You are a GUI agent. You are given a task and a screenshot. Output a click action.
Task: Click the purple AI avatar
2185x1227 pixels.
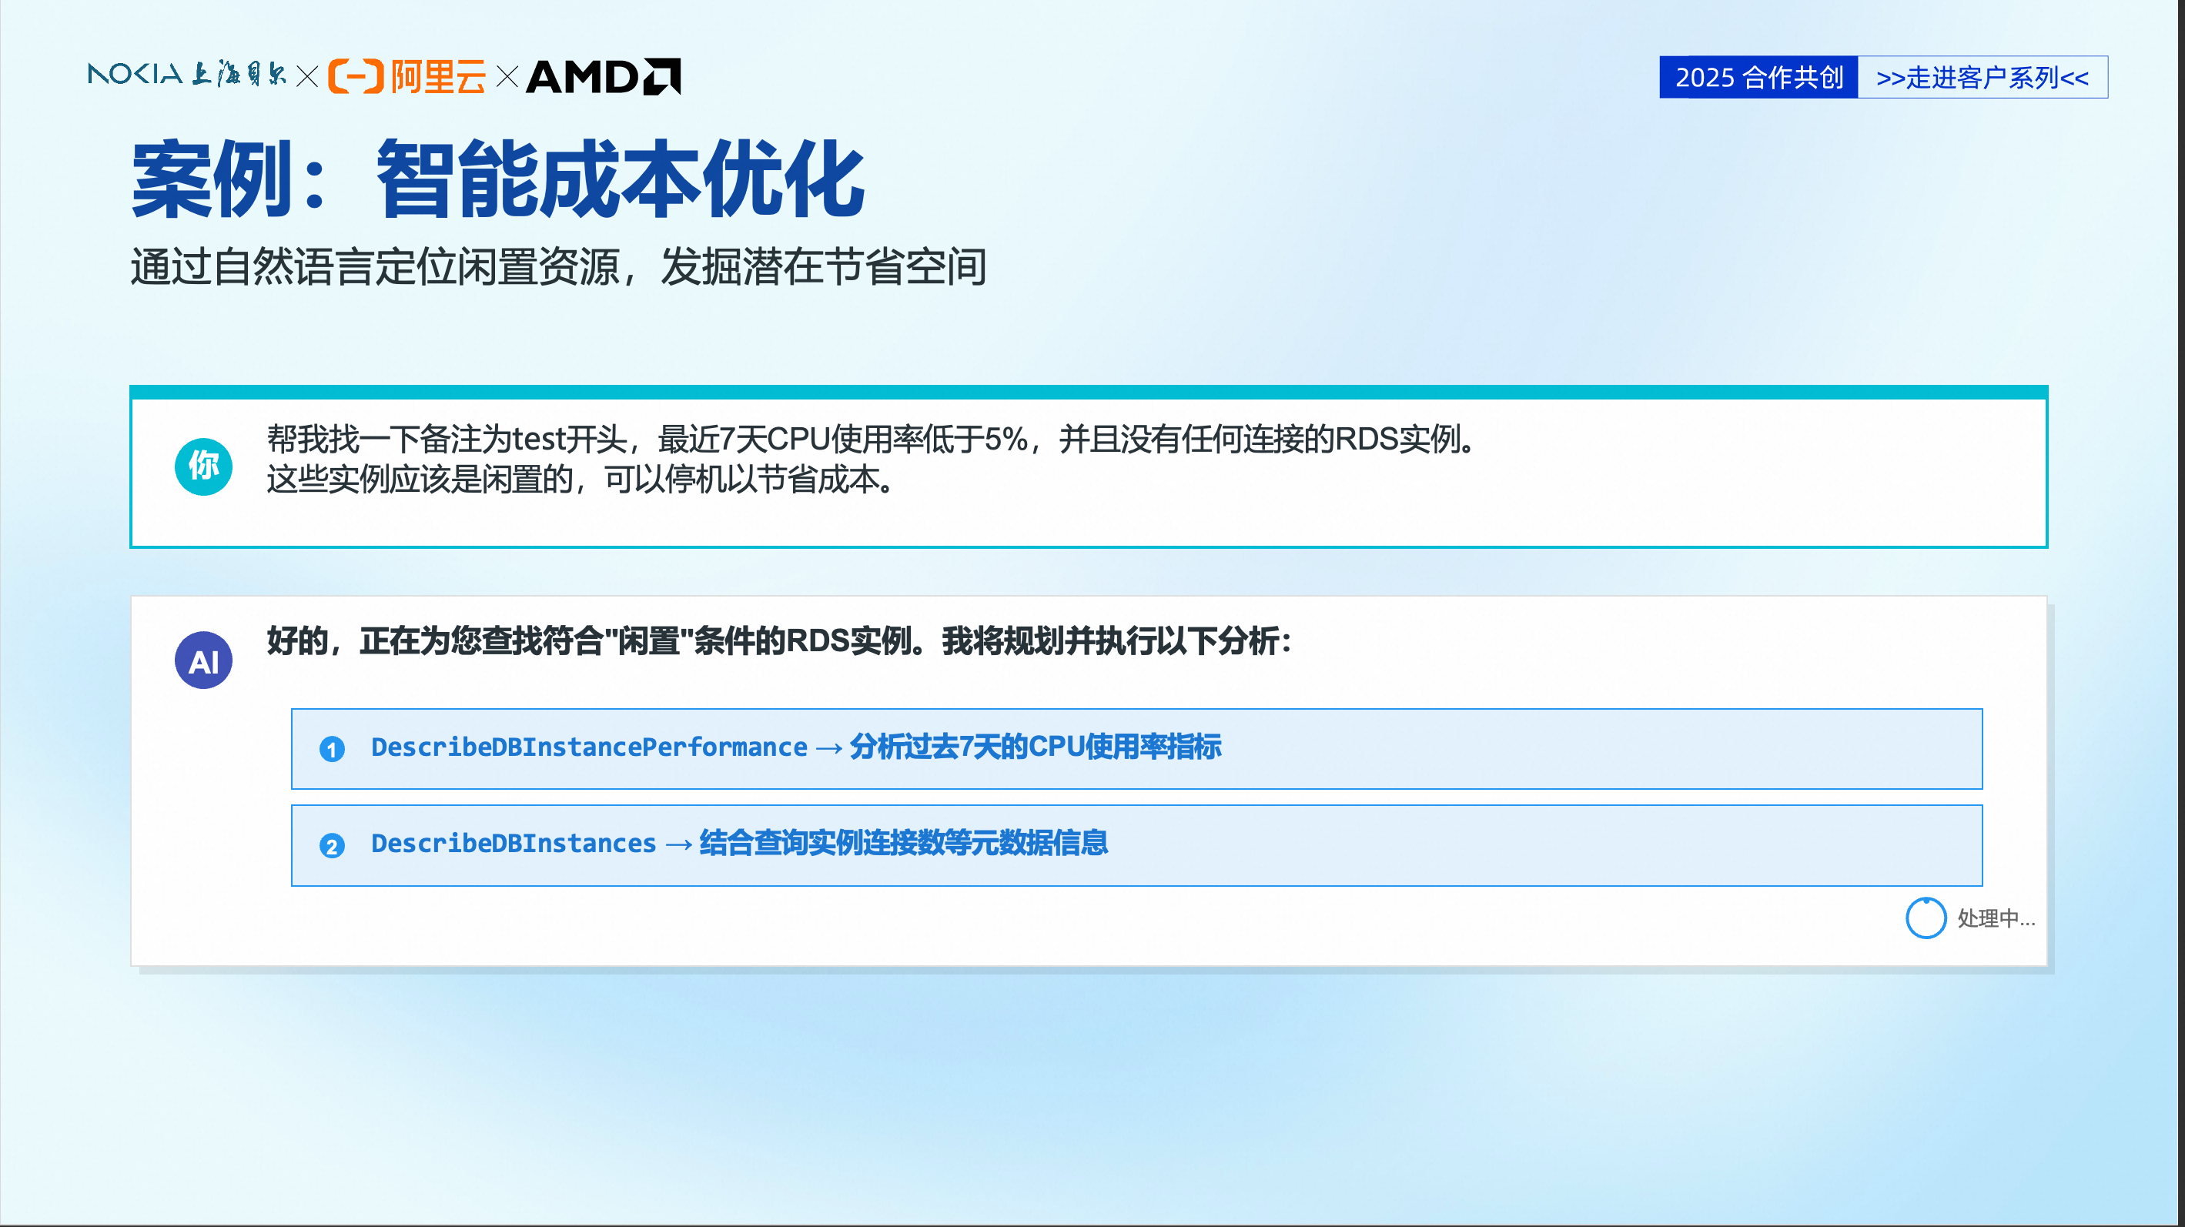203,660
